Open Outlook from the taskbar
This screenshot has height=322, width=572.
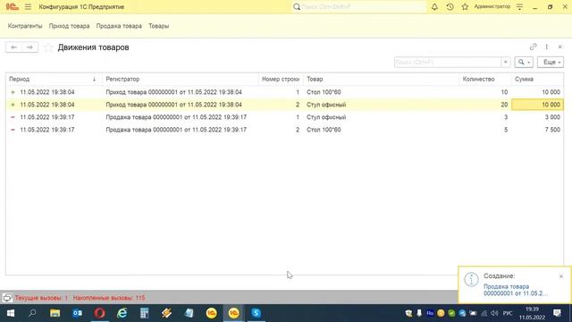pyautogui.click(x=78, y=313)
